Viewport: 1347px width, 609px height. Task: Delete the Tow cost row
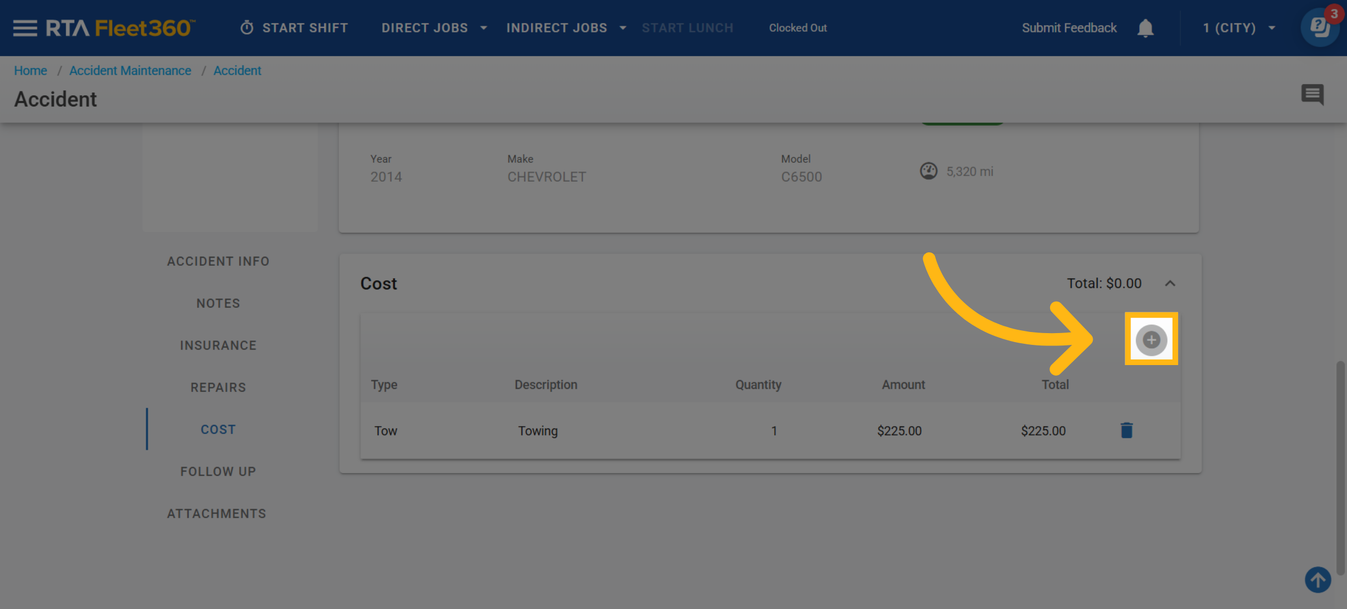1126,431
